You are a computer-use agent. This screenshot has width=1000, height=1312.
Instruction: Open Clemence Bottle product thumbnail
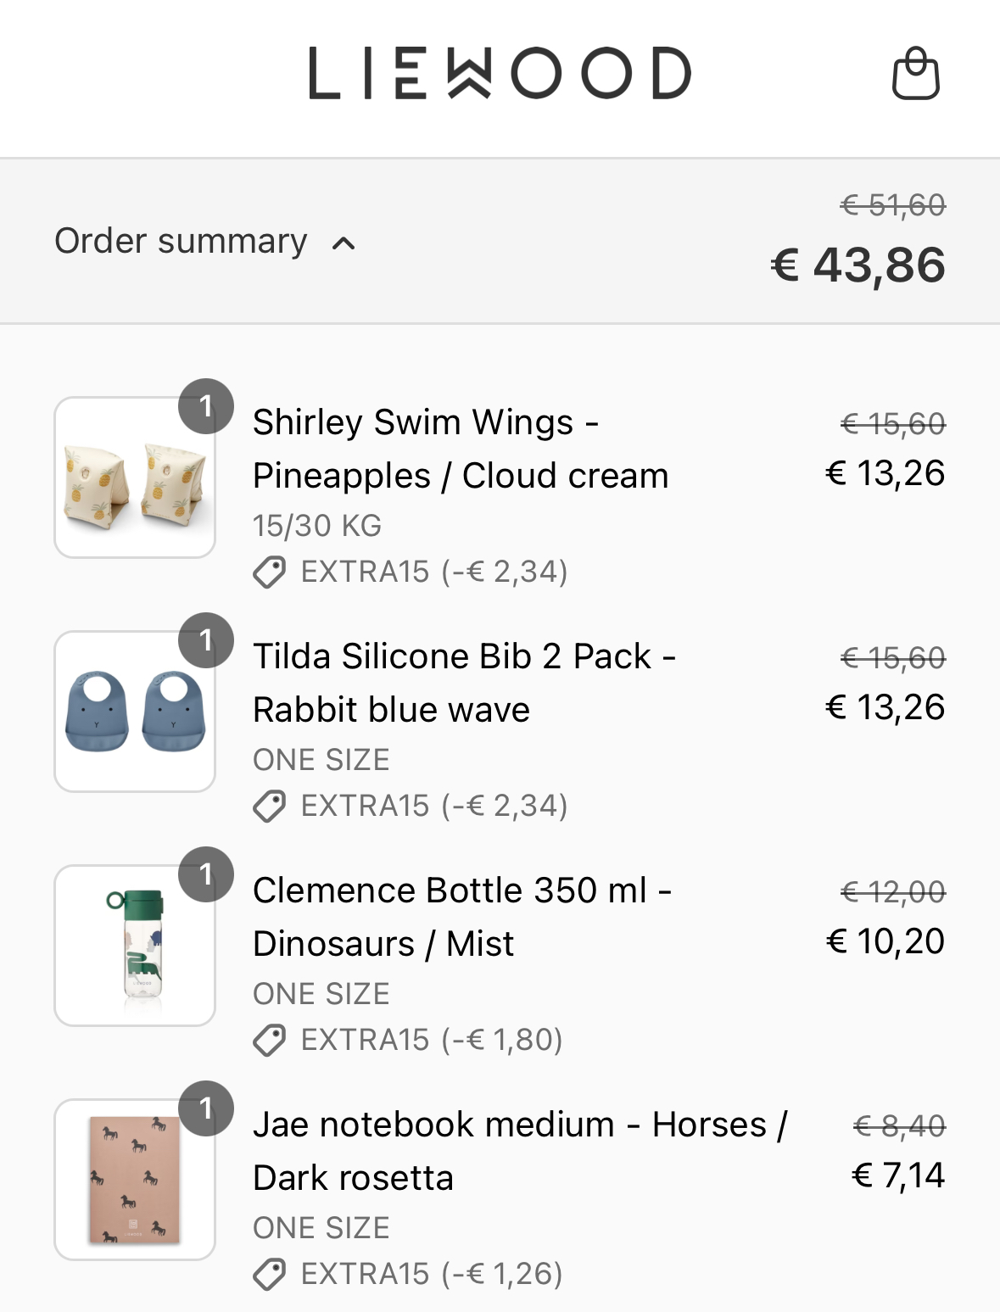pos(135,946)
